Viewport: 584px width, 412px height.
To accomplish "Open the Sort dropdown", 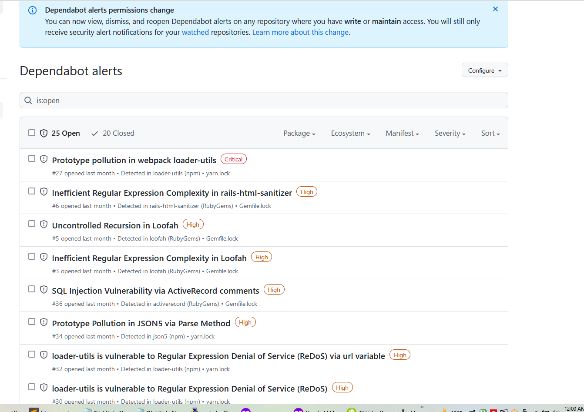I will [490, 134].
